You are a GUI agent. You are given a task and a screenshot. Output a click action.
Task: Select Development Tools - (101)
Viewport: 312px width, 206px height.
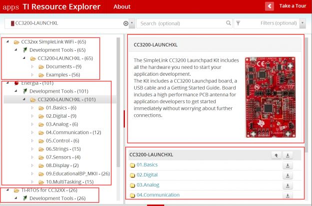point(59,91)
